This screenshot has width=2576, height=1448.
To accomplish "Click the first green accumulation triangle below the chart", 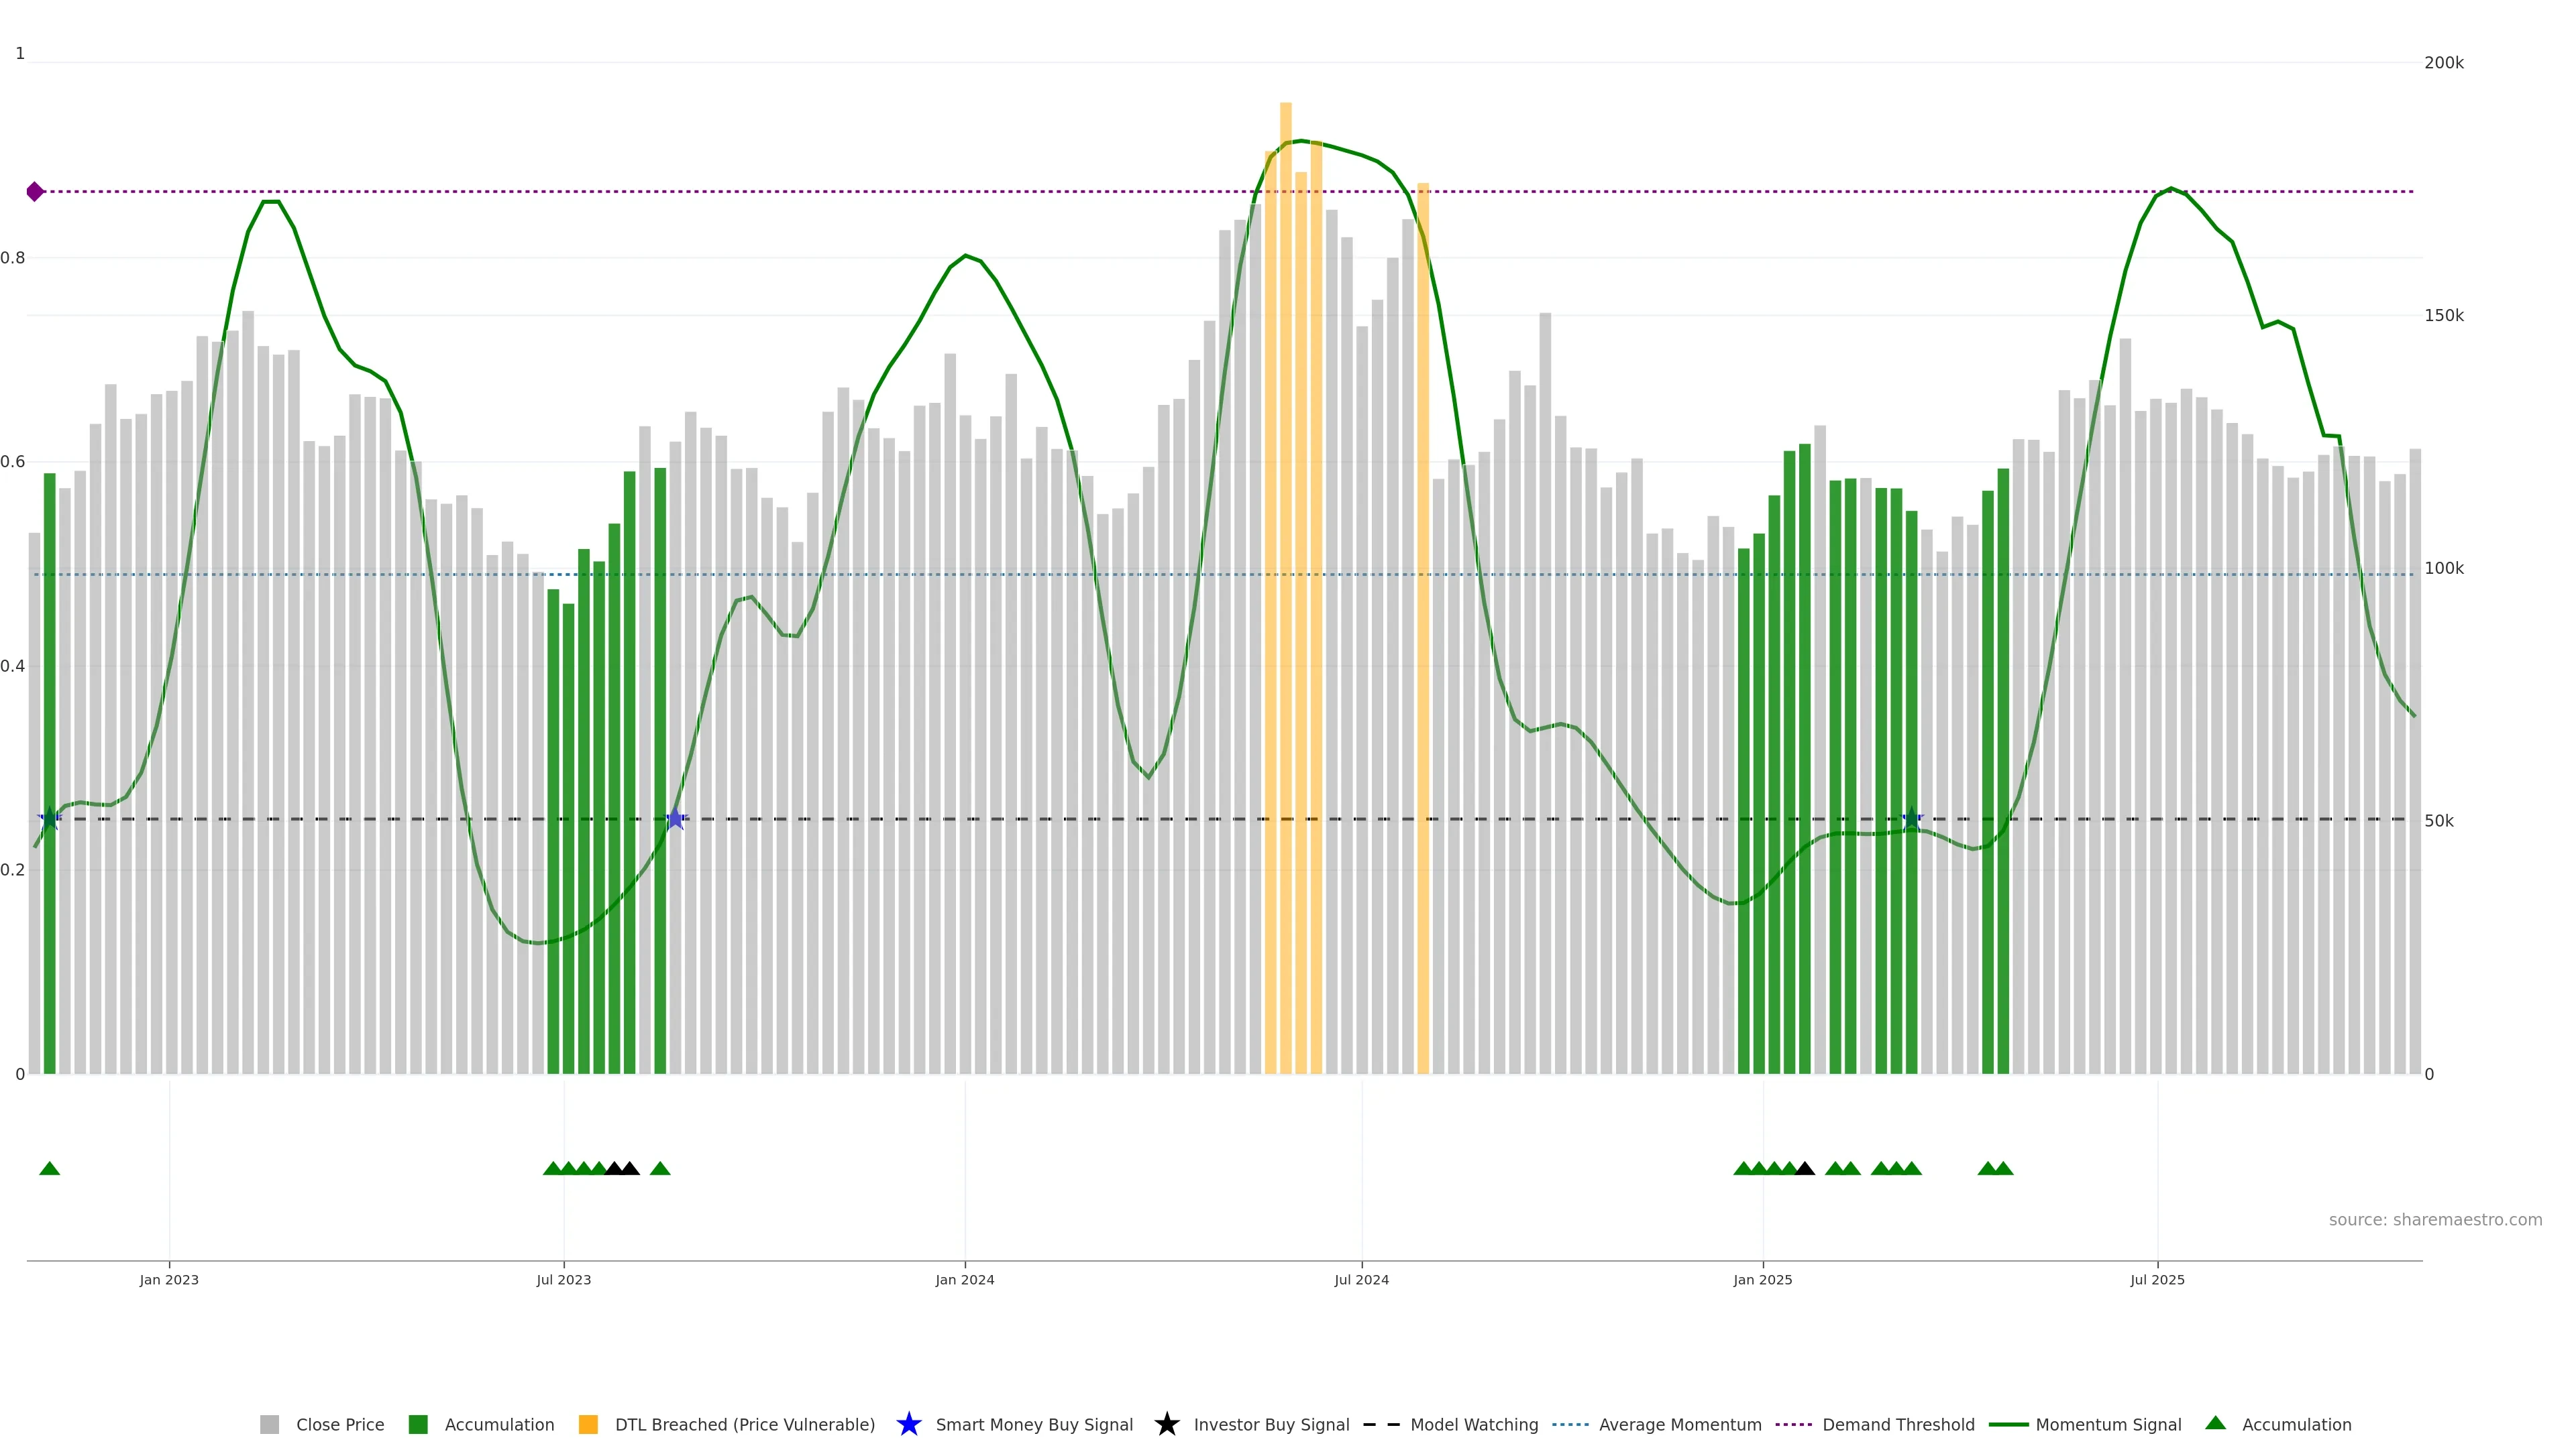I will point(50,1168).
